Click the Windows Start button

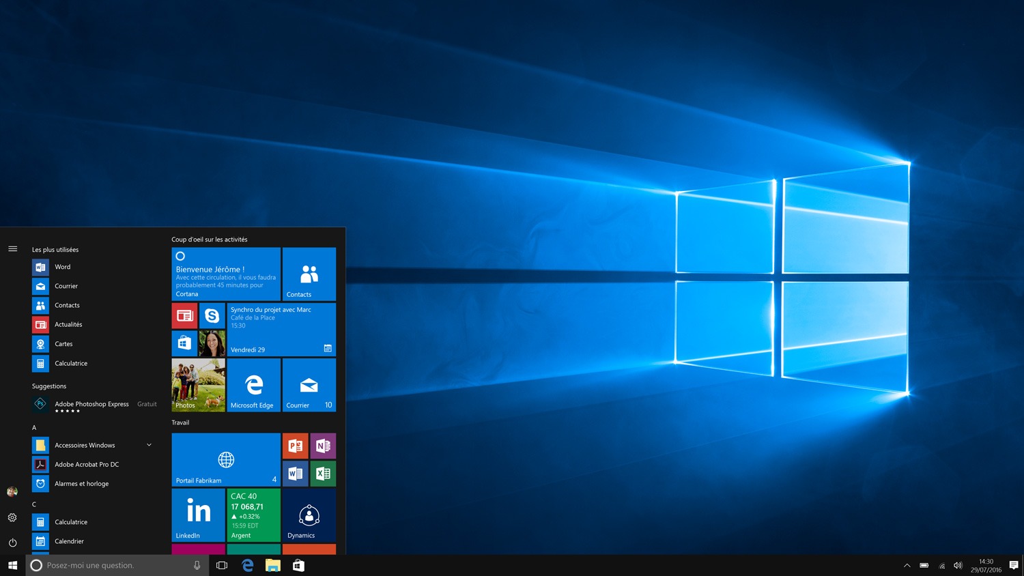12,565
